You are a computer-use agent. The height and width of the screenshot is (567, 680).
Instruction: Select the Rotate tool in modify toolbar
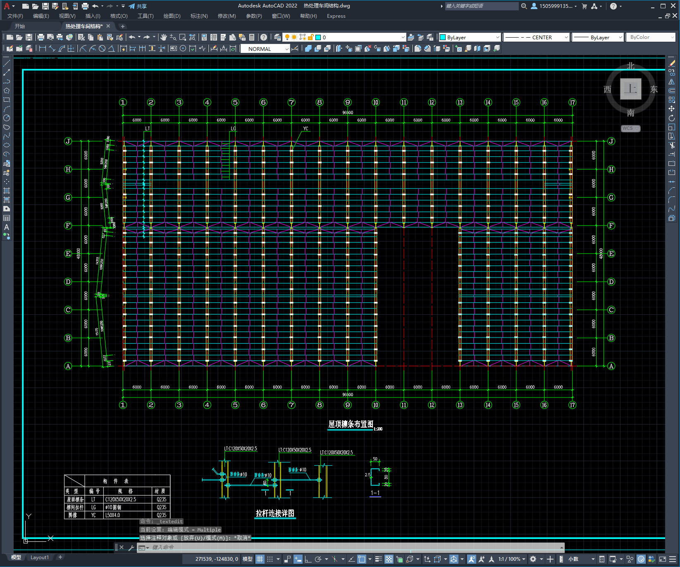tap(672, 118)
